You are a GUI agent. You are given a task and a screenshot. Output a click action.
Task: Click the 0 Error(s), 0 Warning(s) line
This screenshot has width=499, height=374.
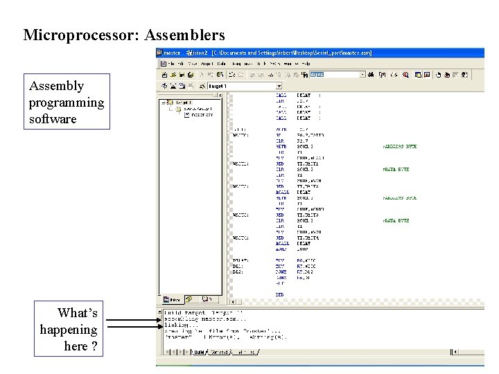226,337
